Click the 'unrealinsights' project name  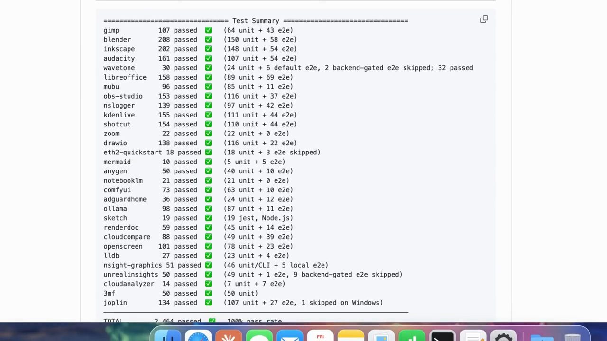pos(131,274)
